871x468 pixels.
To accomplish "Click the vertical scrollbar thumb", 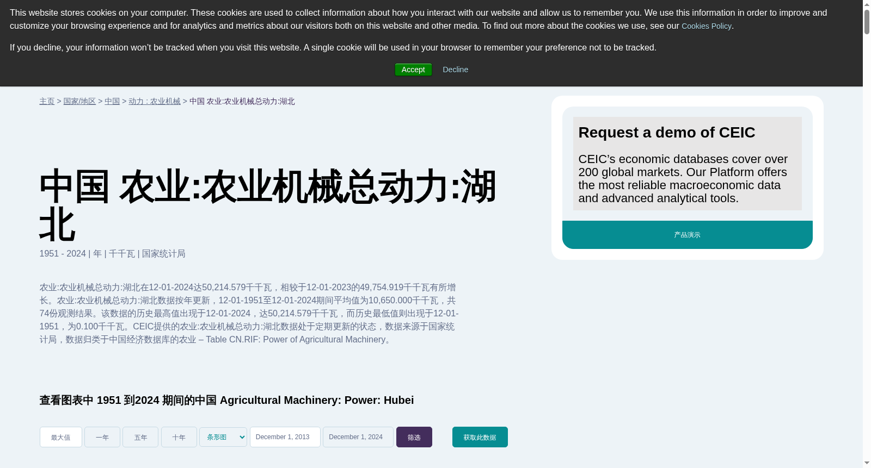I will pos(867,22).
